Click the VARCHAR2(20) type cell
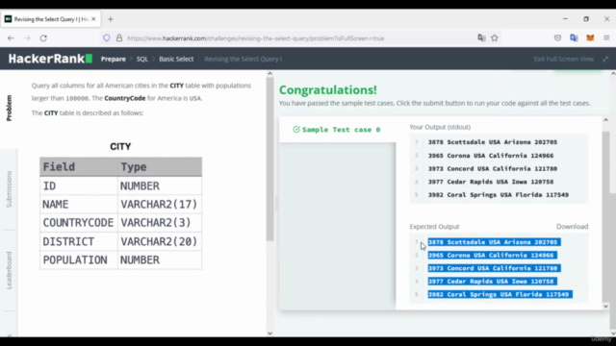The width and height of the screenshot is (616, 346). pyautogui.click(x=160, y=241)
